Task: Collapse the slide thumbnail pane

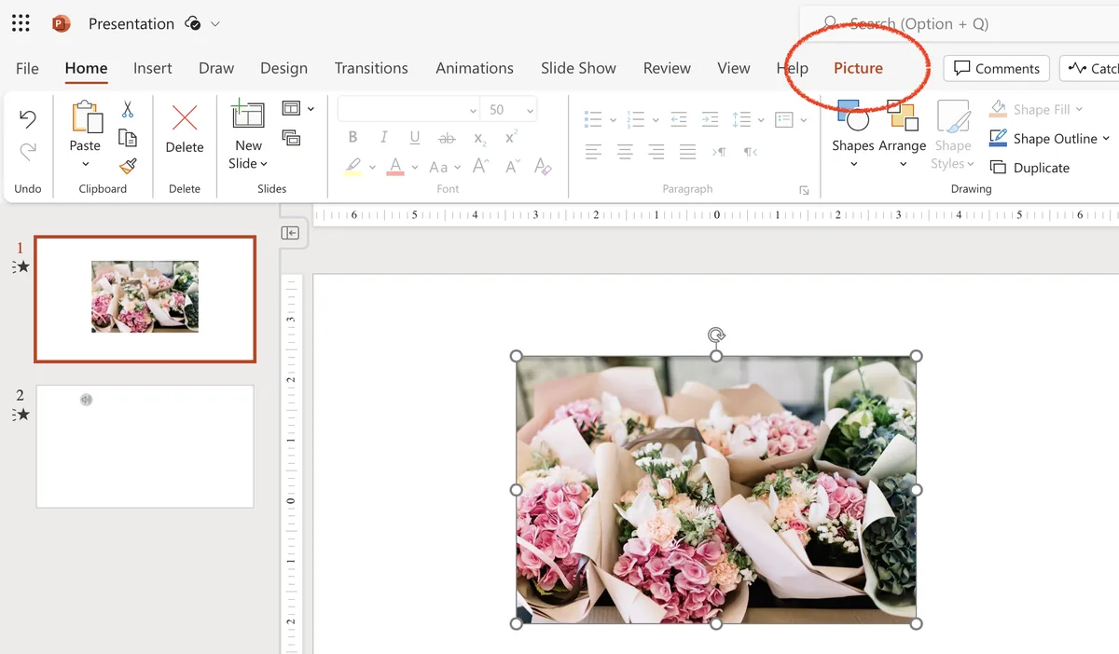Action: tap(291, 233)
